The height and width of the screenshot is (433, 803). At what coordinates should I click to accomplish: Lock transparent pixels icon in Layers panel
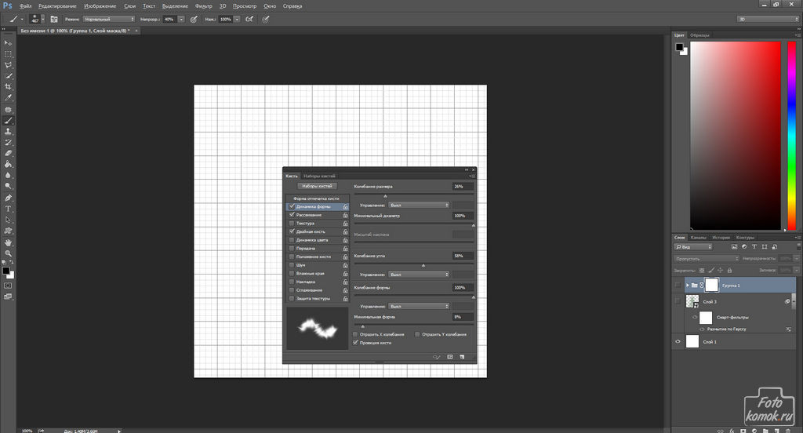[x=702, y=270]
